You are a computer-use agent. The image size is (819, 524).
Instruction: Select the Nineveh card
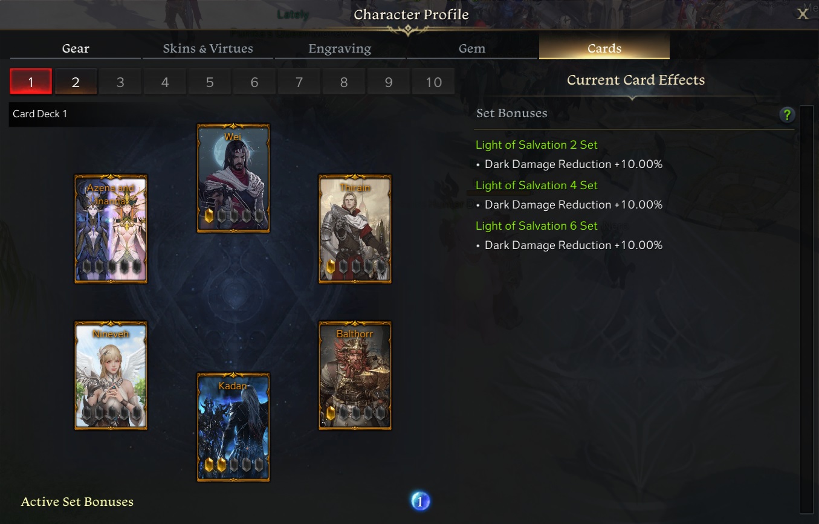111,375
